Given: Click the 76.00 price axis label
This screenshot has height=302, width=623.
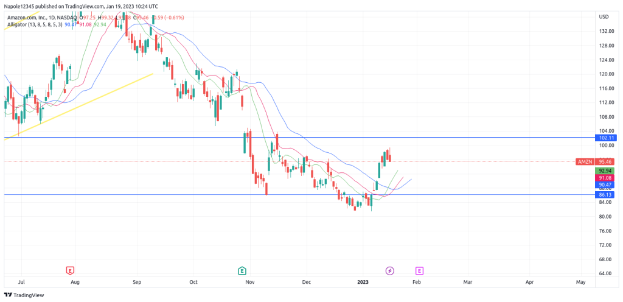Looking at the screenshot, I should click(605, 231).
